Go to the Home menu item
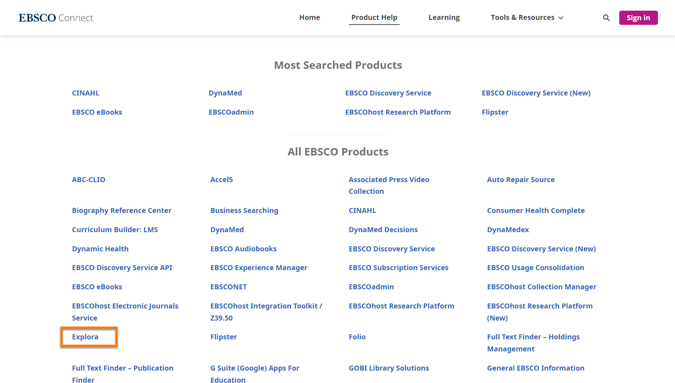The image size is (675, 383). (x=309, y=17)
